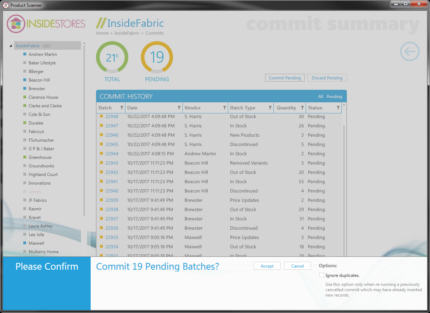Viewport: 430px width, 313px height.
Task: Select Cole & Son vendor
Action: click(39, 114)
